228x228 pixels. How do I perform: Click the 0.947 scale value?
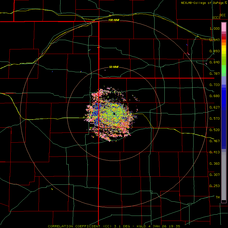215,40
